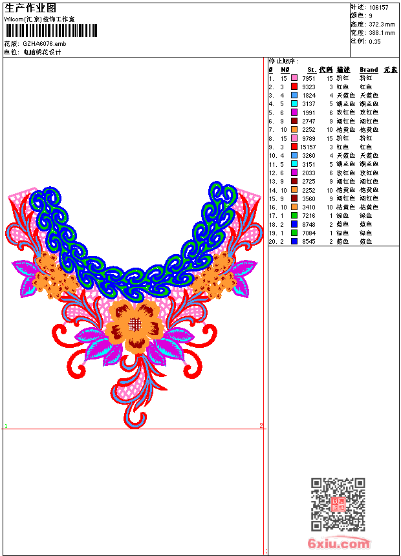Image resolution: width=401 pixels, height=556 pixels.
Task: Click the barcode under the studio name
Action: tap(50, 31)
